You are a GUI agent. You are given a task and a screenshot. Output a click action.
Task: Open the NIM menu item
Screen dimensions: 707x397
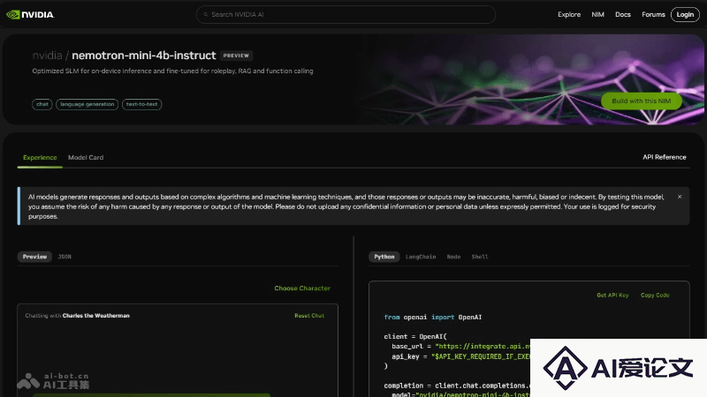coord(597,14)
